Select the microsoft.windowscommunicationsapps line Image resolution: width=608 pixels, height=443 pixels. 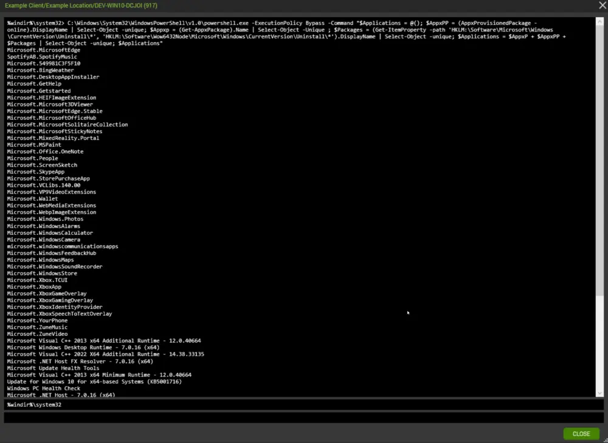[x=63, y=246]
